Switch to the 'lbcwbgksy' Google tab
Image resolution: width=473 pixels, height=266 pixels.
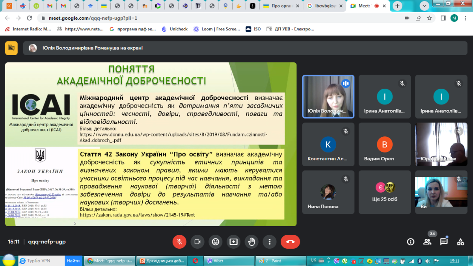click(x=324, y=6)
